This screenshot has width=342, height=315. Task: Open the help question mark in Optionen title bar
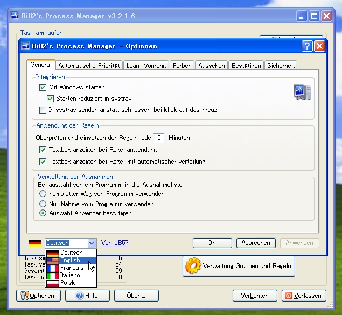tap(307, 46)
